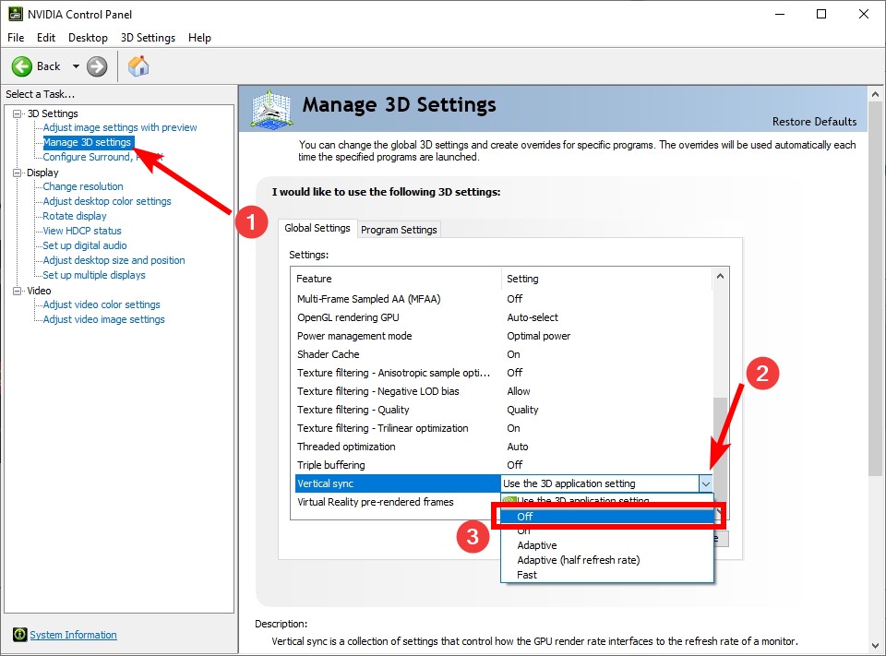Open Adjust desktop color settings
886x656 pixels.
click(x=107, y=201)
